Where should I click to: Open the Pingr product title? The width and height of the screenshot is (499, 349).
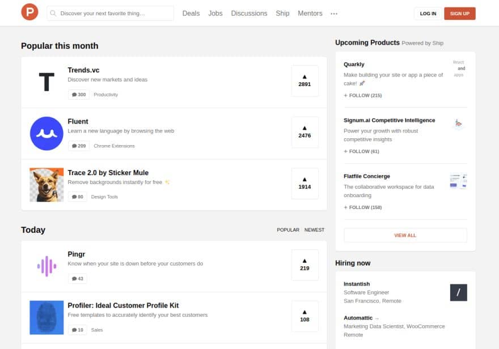(x=77, y=254)
